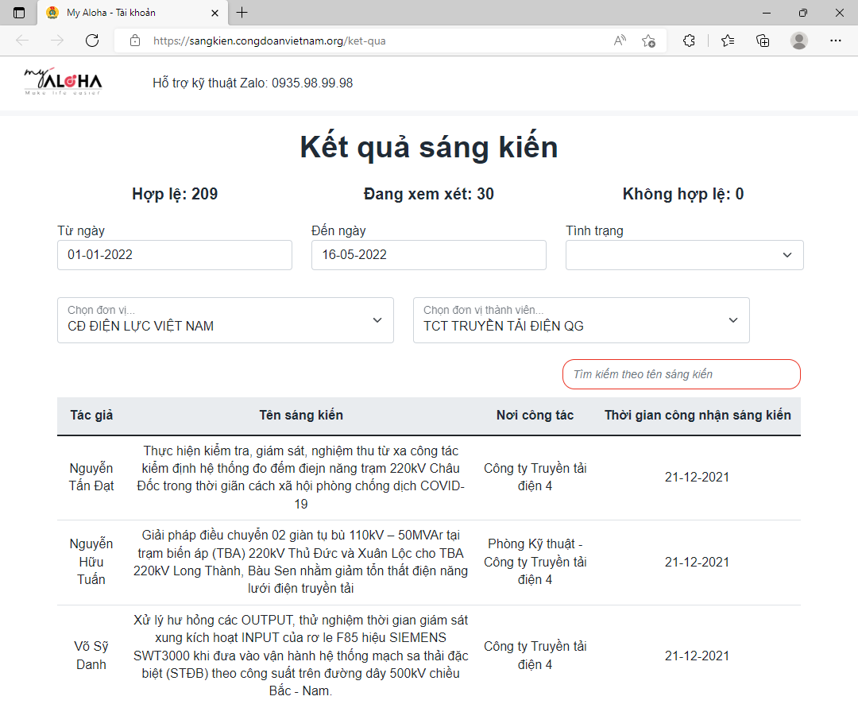
Task: Click the Đang xem xét: 30 counter
Action: coord(429,194)
